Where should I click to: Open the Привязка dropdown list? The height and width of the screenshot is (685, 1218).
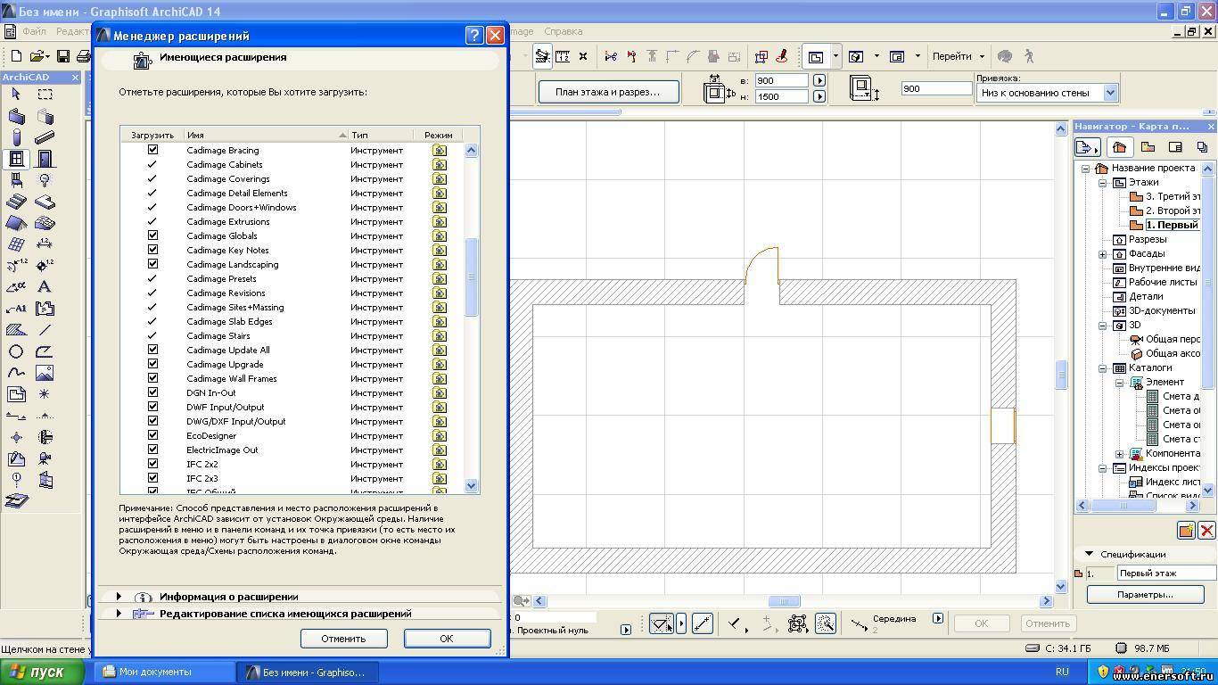coord(1110,93)
